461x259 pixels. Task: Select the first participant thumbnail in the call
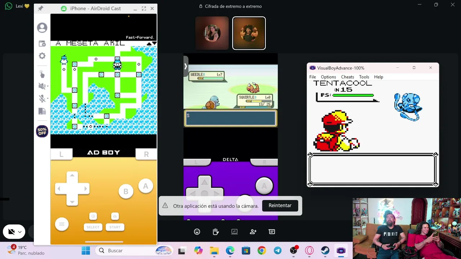[x=212, y=33]
